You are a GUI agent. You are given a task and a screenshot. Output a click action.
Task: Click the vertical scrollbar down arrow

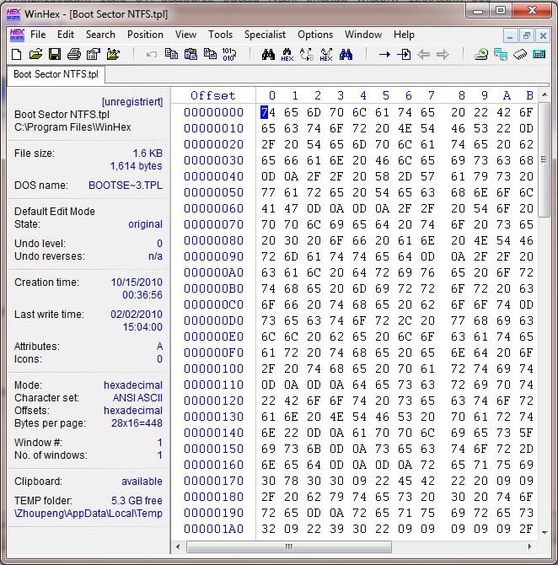point(545,532)
